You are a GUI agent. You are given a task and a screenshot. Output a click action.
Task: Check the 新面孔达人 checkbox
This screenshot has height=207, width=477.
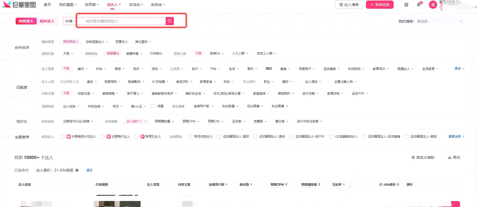pos(136,137)
